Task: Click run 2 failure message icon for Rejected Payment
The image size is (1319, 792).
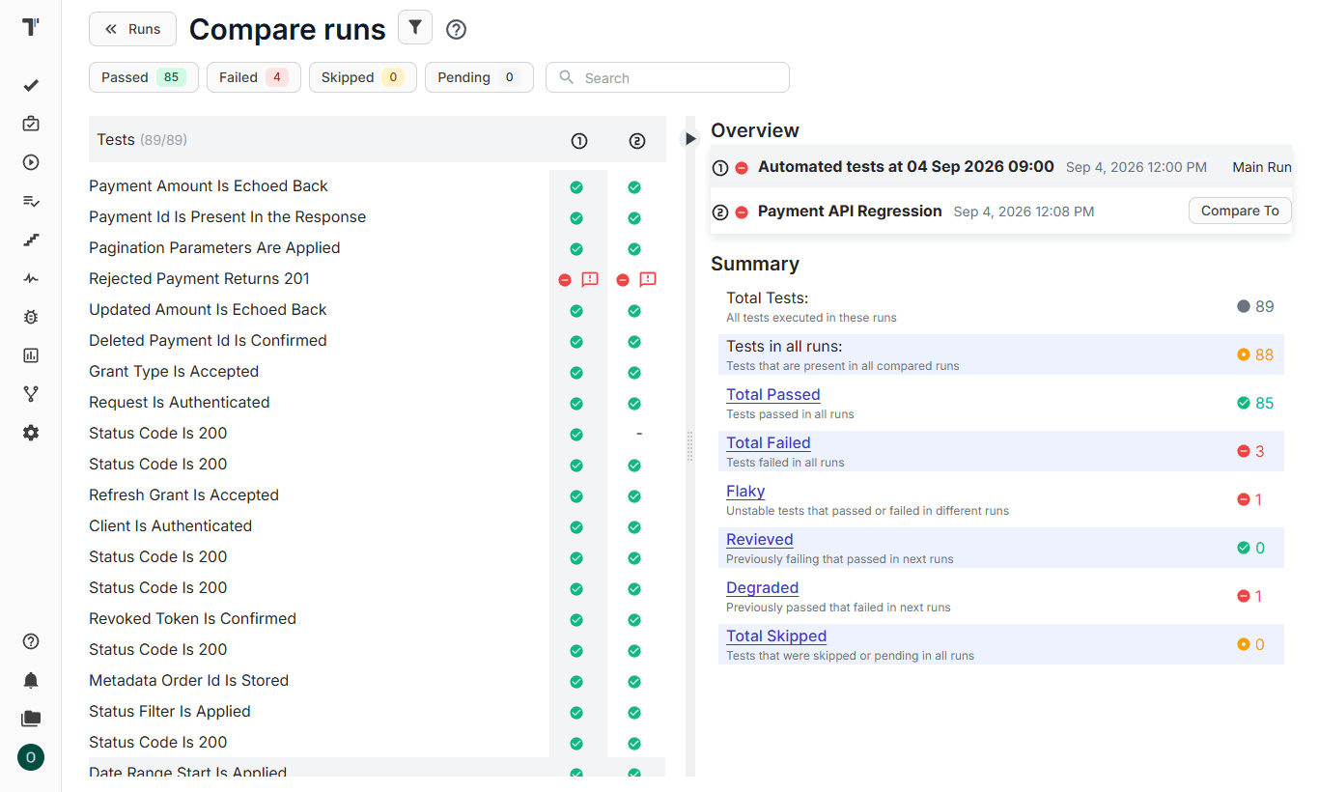Action: point(648,280)
